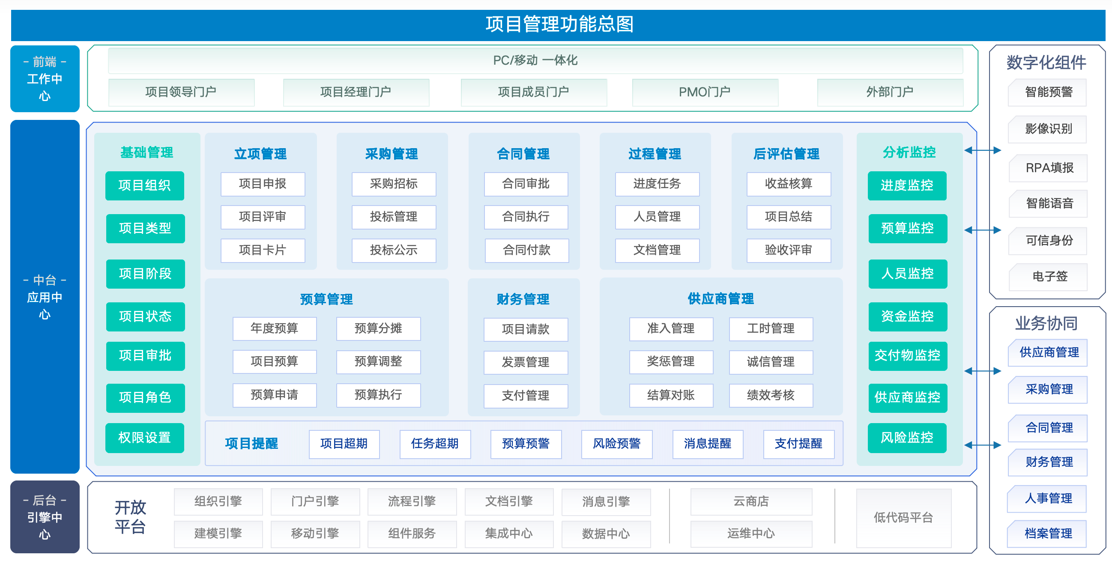Open the 合同审批 item
The image size is (1112, 561).
point(526,184)
